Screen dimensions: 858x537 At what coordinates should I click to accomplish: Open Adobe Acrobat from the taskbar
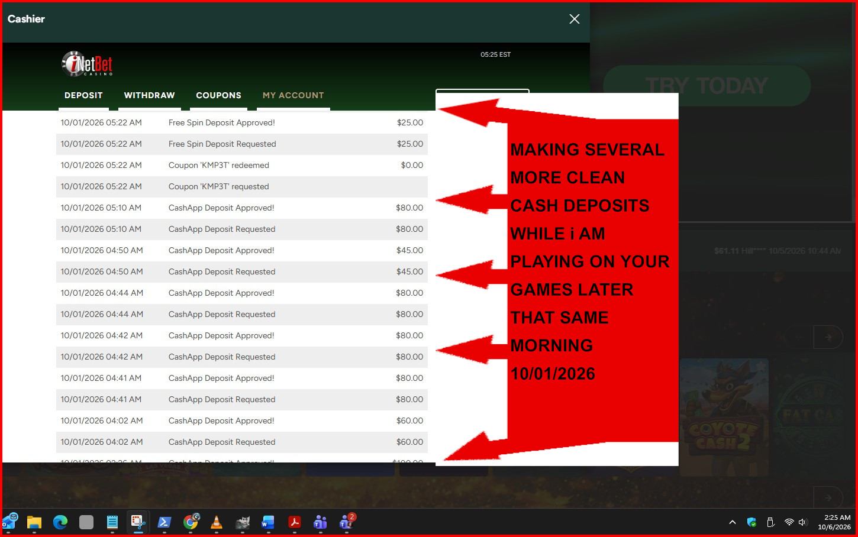(x=294, y=522)
